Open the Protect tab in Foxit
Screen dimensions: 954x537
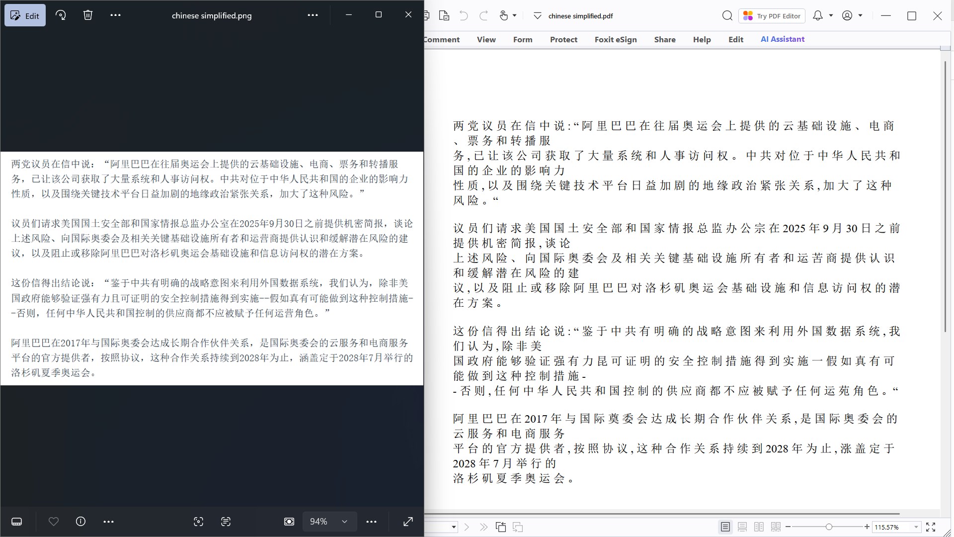[563, 40]
